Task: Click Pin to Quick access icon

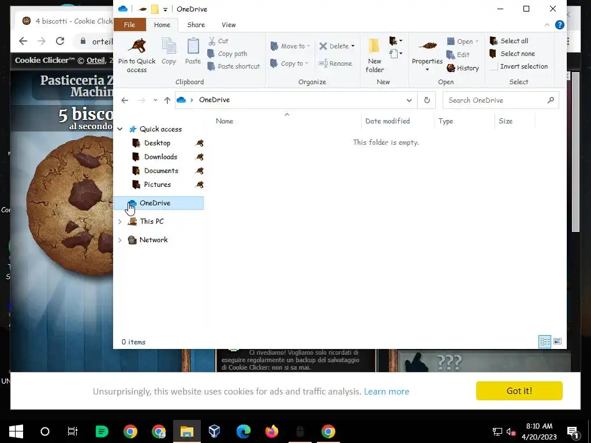Action: 137,47
